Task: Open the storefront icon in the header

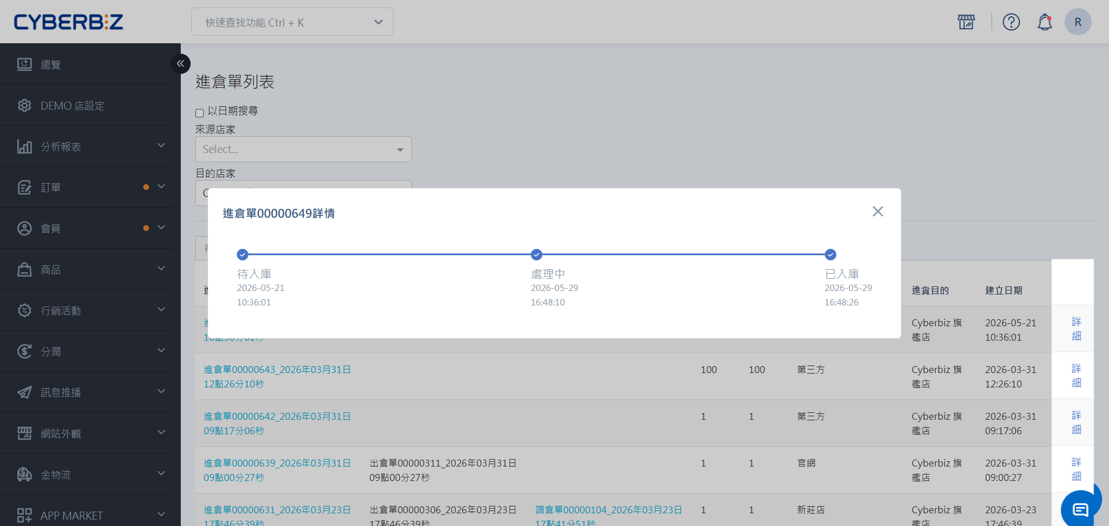Action: click(x=966, y=22)
